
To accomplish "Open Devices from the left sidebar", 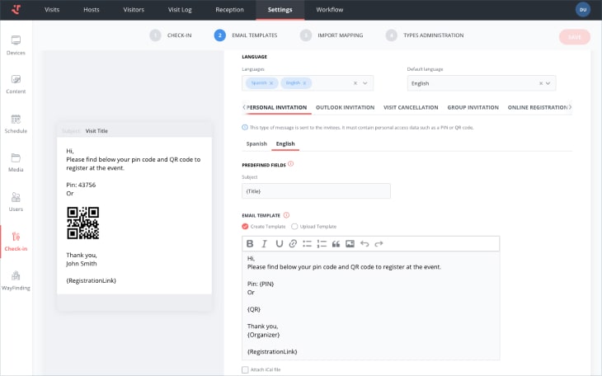I will coord(16,45).
